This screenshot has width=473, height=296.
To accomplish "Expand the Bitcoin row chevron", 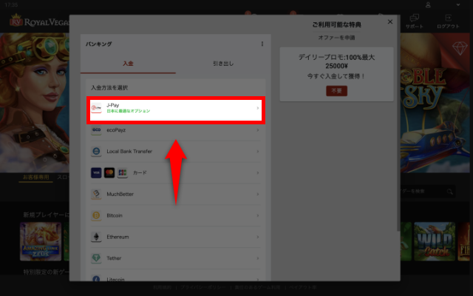I will pyautogui.click(x=257, y=215).
